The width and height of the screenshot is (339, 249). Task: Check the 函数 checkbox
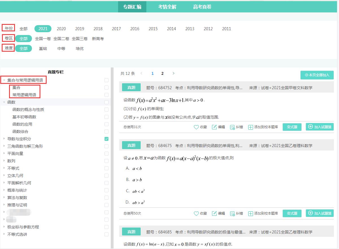point(106,102)
